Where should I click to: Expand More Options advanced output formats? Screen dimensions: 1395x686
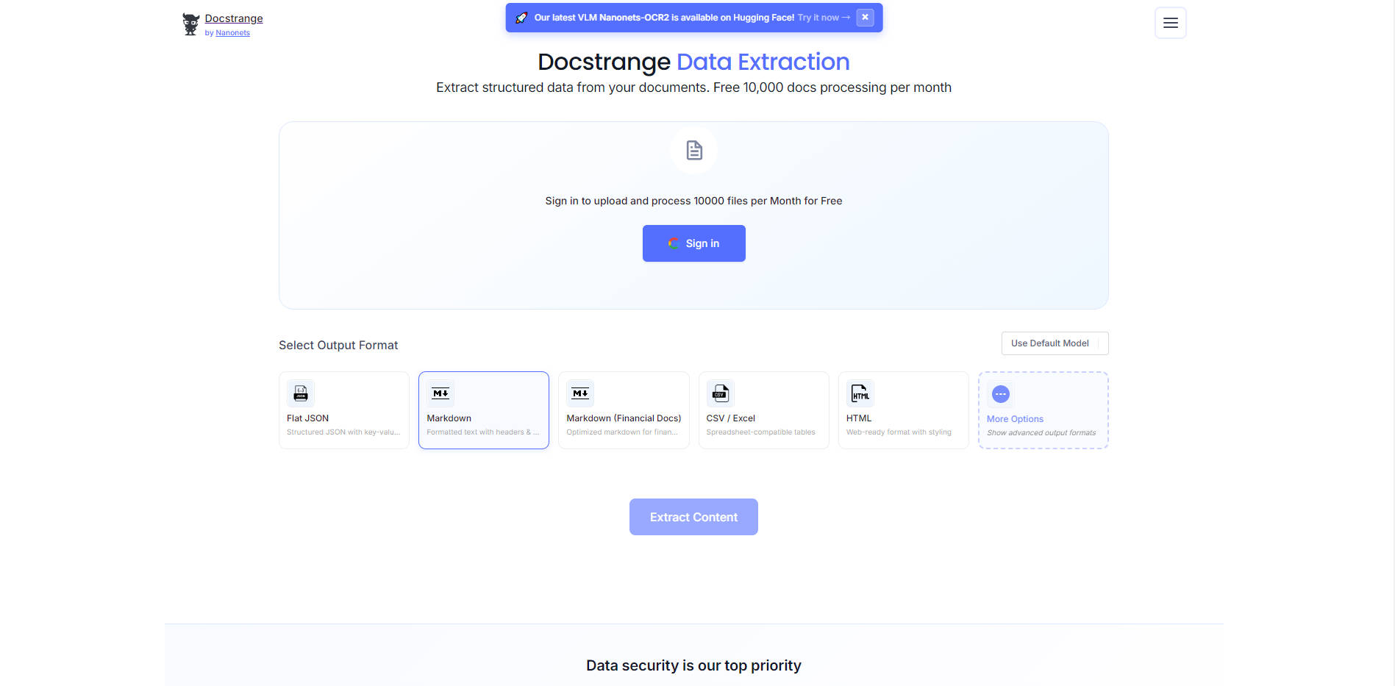pyautogui.click(x=1043, y=410)
